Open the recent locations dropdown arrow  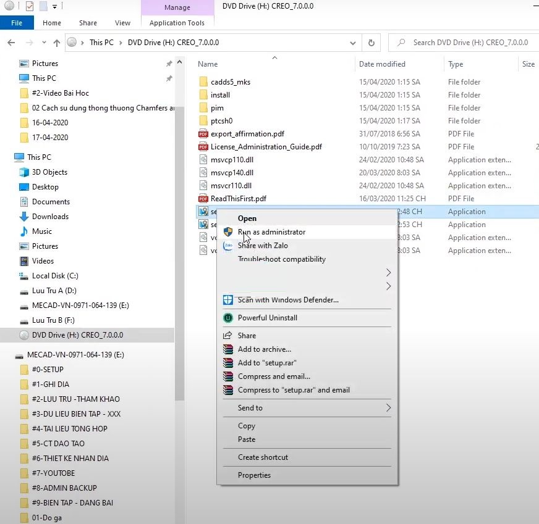(44, 43)
